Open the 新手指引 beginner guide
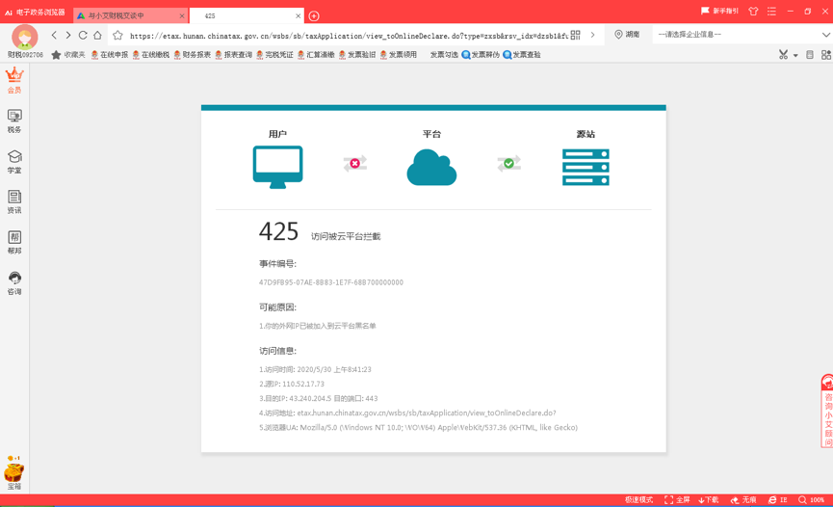This screenshot has height=507, width=833. [x=719, y=11]
